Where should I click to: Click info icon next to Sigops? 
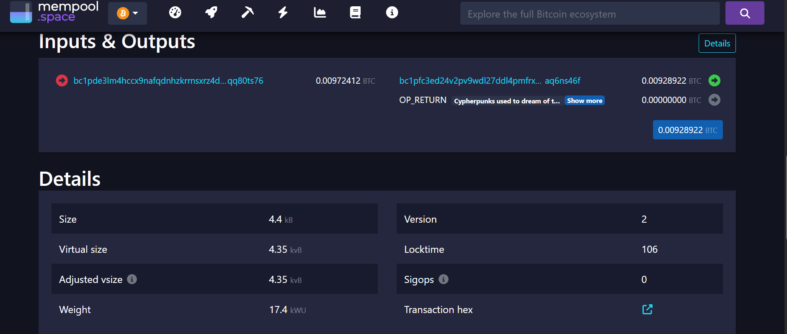(x=444, y=279)
